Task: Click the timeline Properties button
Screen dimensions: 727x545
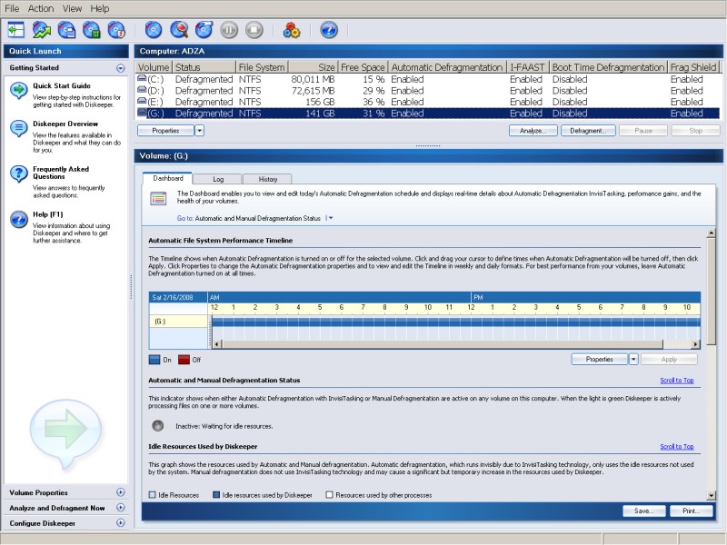Action: point(600,359)
